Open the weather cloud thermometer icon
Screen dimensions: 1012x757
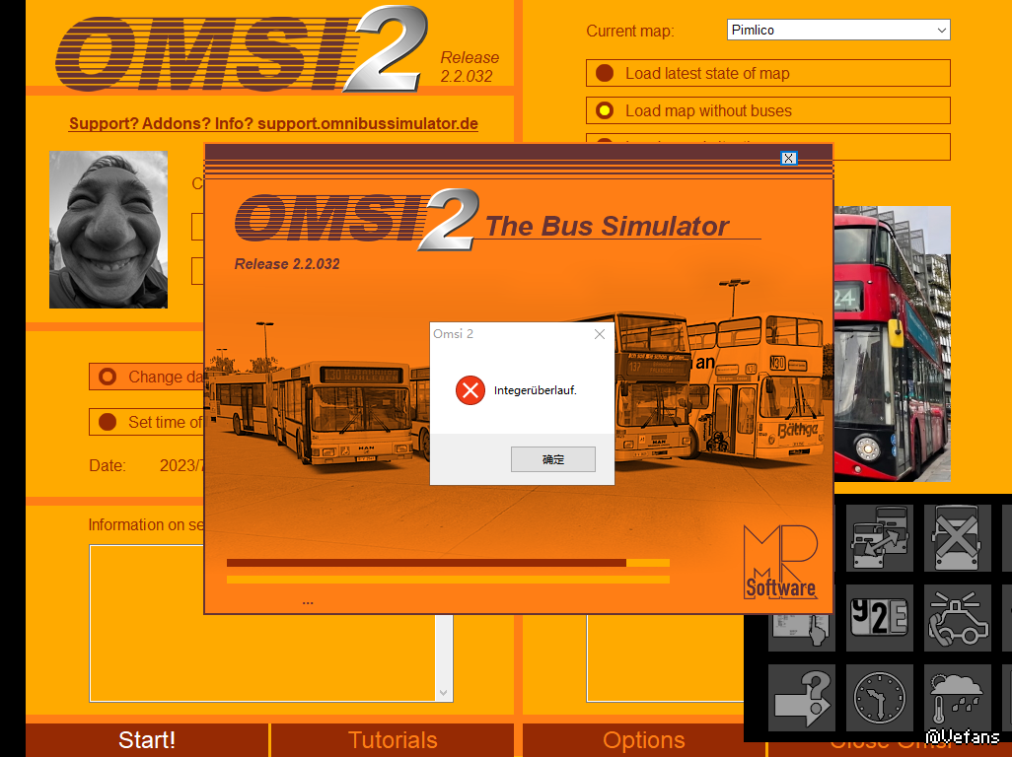957,698
